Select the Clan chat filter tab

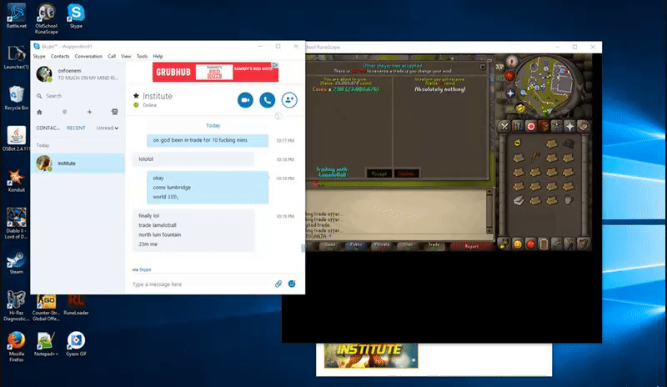point(408,246)
